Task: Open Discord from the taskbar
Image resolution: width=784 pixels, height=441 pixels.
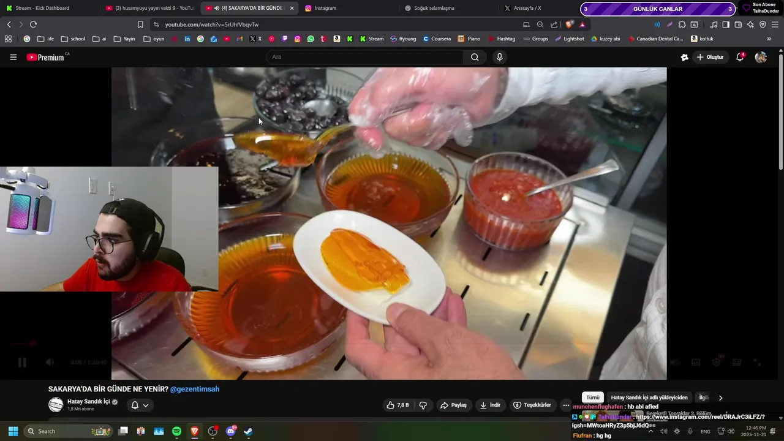Action: [x=231, y=431]
